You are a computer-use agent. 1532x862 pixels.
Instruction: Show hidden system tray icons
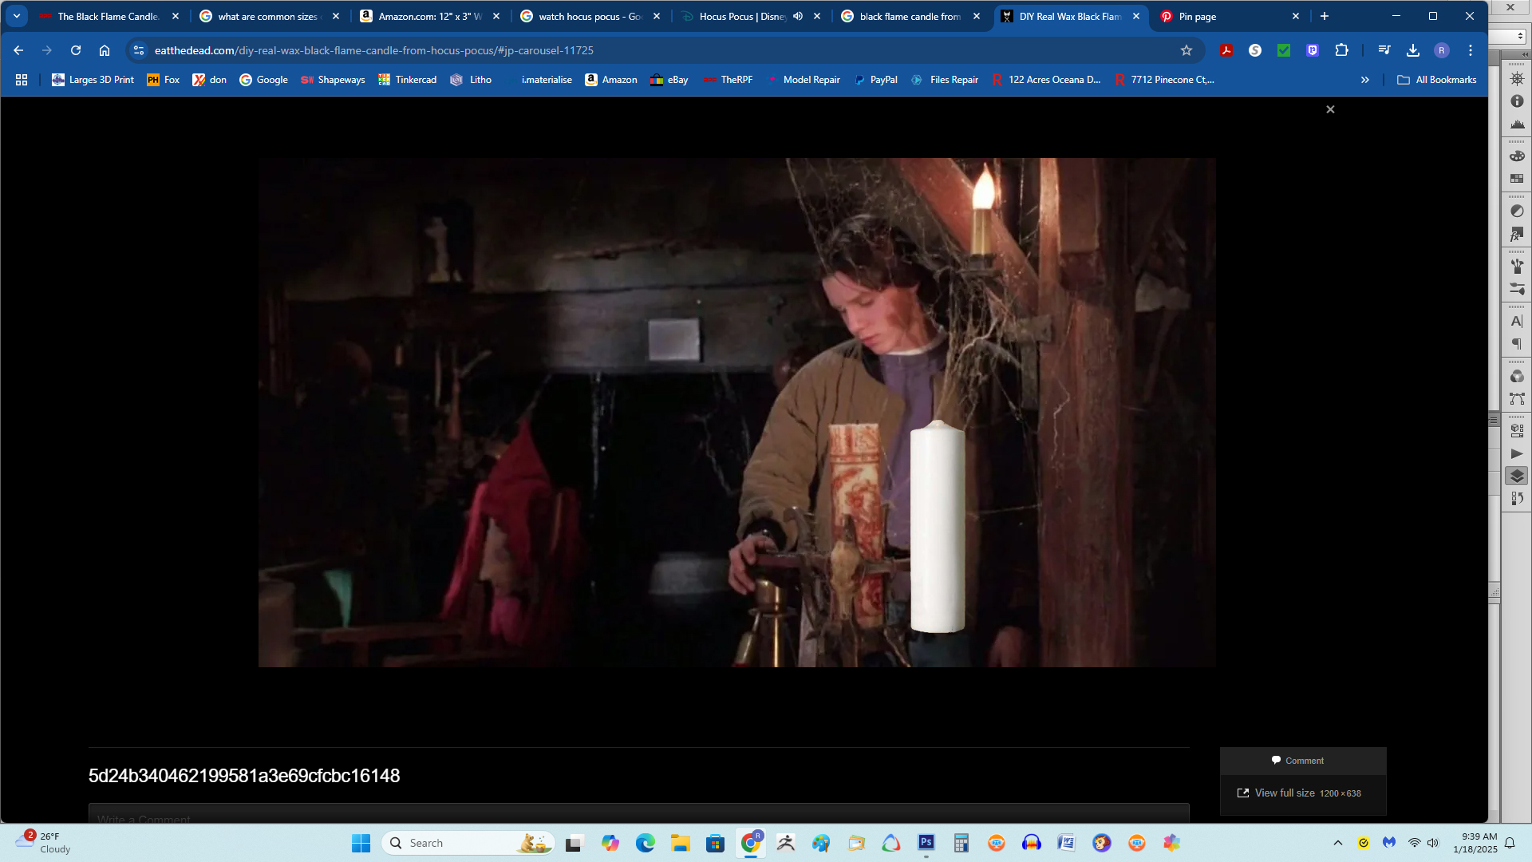pos(1338,843)
